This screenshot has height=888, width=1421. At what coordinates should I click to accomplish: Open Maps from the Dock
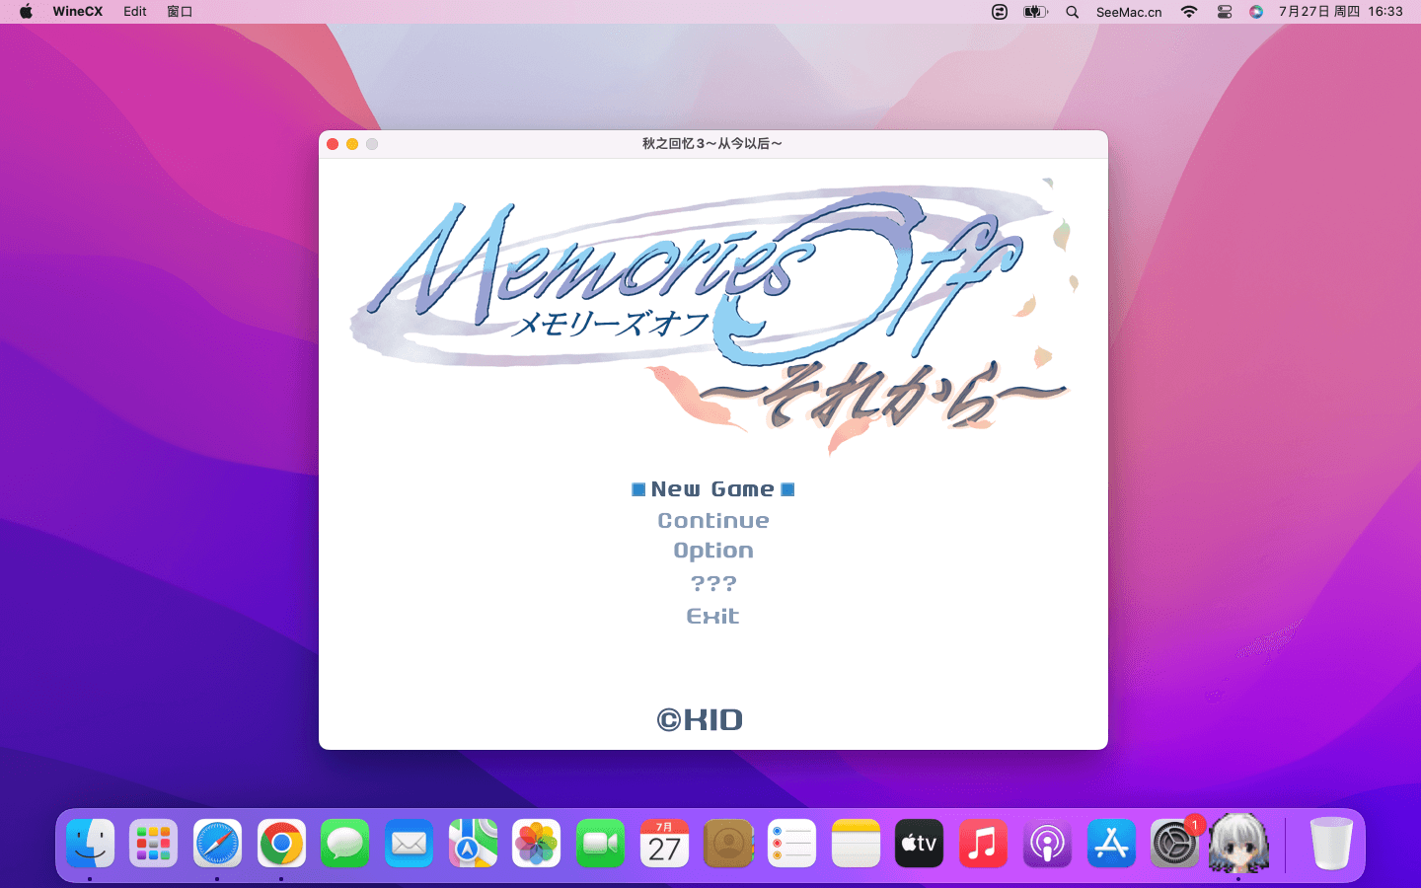click(473, 844)
